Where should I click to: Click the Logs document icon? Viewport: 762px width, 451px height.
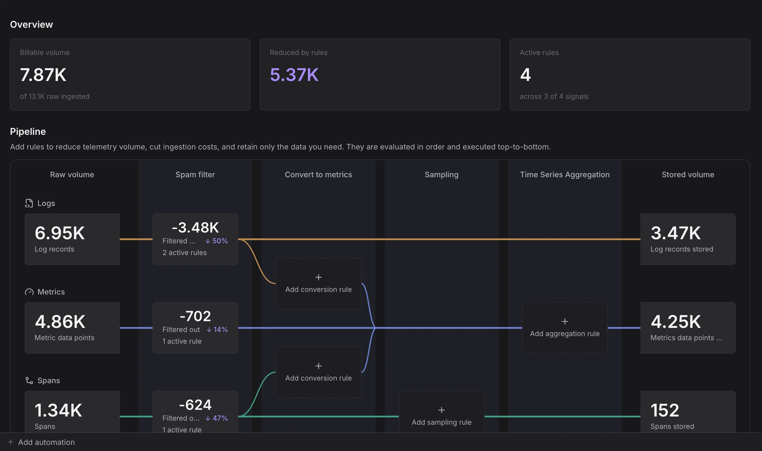click(29, 203)
